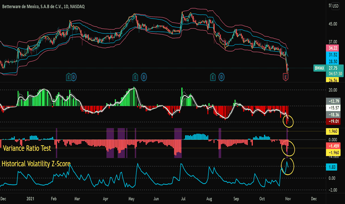Click the Aug label on time axis

click(209, 199)
